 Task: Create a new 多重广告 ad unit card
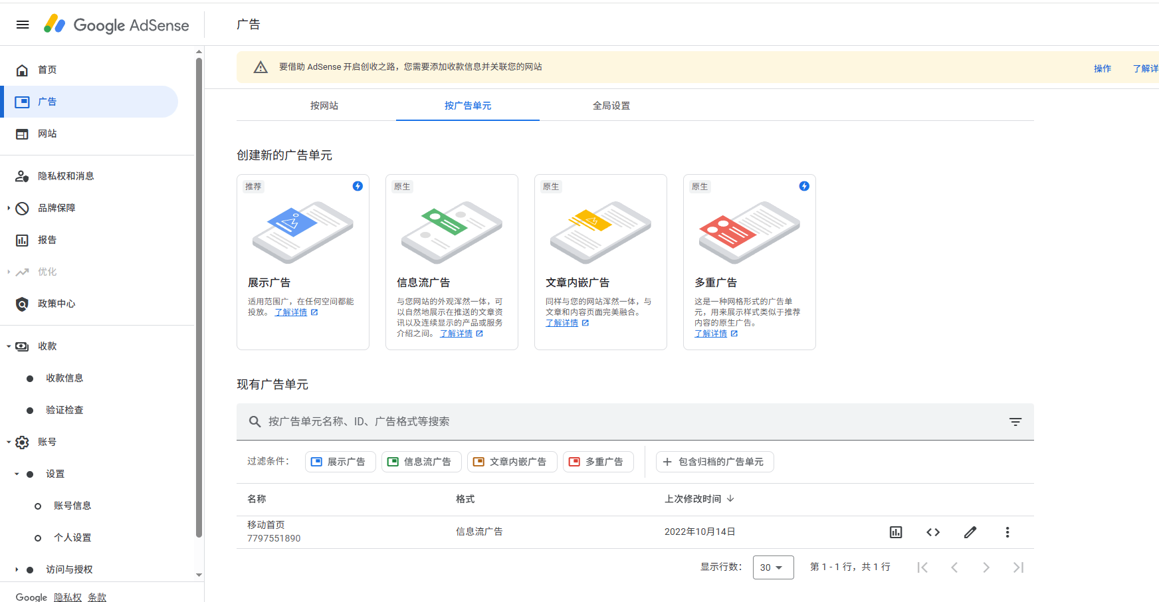coord(750,262)
